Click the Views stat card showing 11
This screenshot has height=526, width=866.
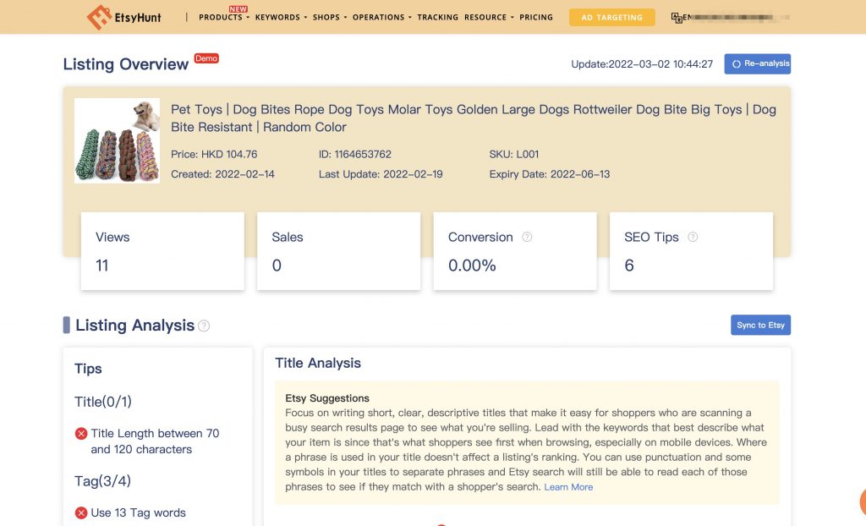coord(162,251)
